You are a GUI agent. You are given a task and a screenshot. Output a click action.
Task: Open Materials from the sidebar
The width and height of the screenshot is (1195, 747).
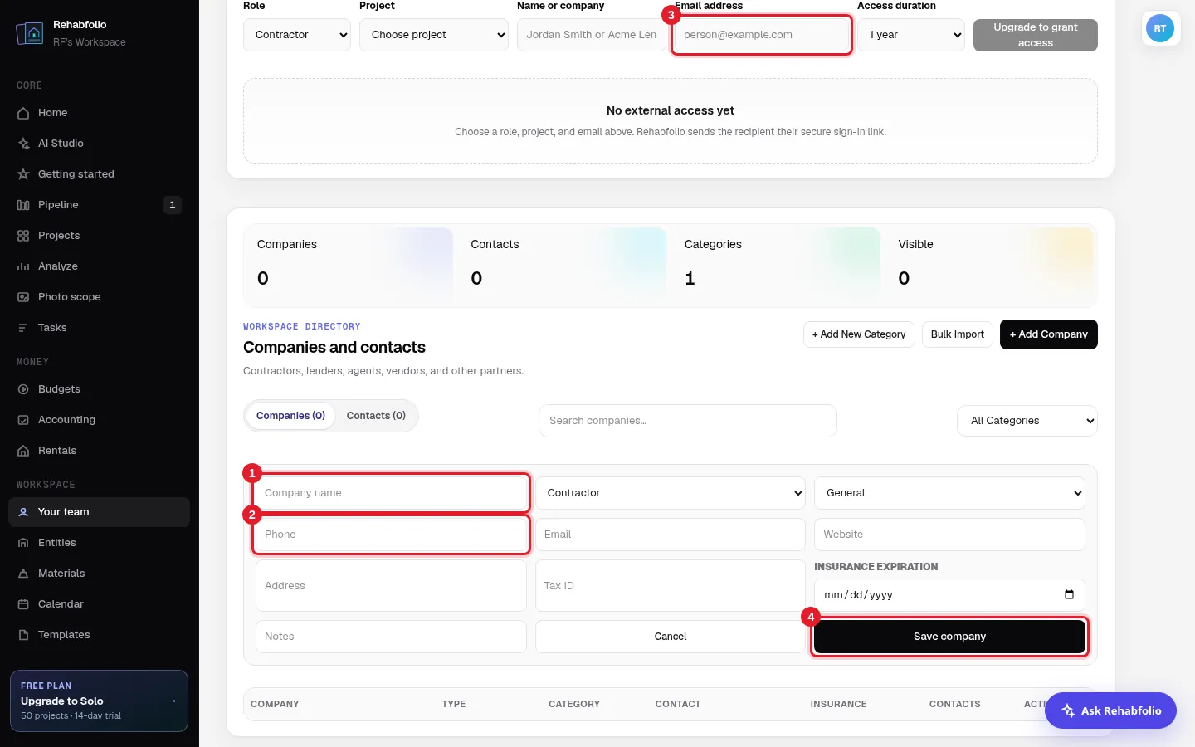(99, 574)
